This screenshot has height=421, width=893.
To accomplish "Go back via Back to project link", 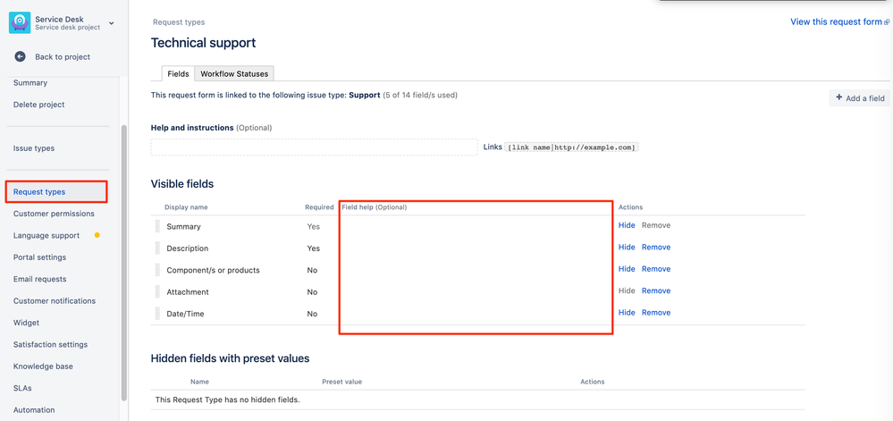I will (63, 56).
